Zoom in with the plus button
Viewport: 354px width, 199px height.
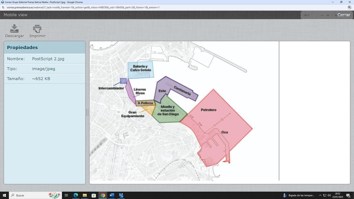point(328,15)
